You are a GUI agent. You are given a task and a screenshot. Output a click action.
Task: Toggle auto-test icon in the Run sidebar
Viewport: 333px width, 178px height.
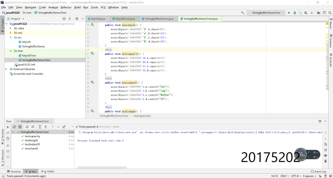click(8, 138)
